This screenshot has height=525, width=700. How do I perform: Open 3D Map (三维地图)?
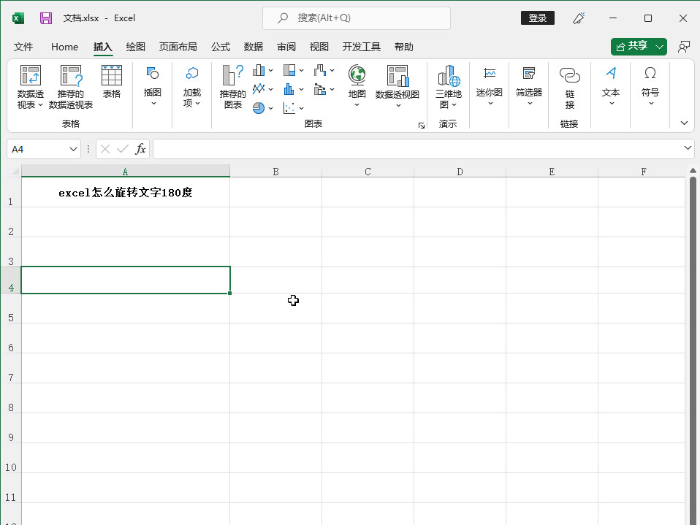449,88
